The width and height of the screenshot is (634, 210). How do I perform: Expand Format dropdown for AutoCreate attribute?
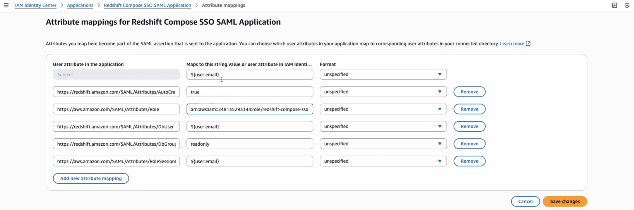(383, 92)
